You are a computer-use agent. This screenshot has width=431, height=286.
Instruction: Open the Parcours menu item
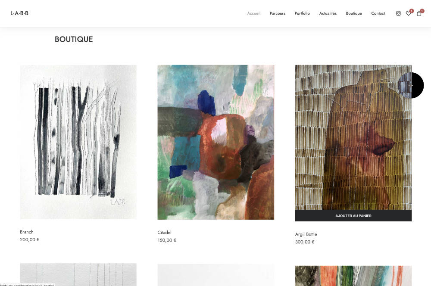(x=277, y=13)
